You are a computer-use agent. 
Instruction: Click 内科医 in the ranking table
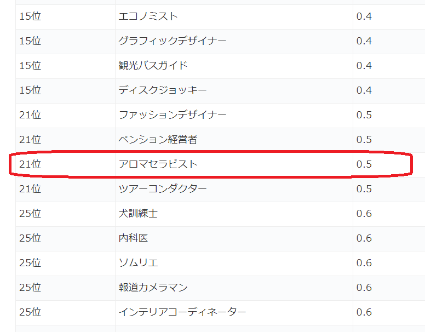click(133, 238)
